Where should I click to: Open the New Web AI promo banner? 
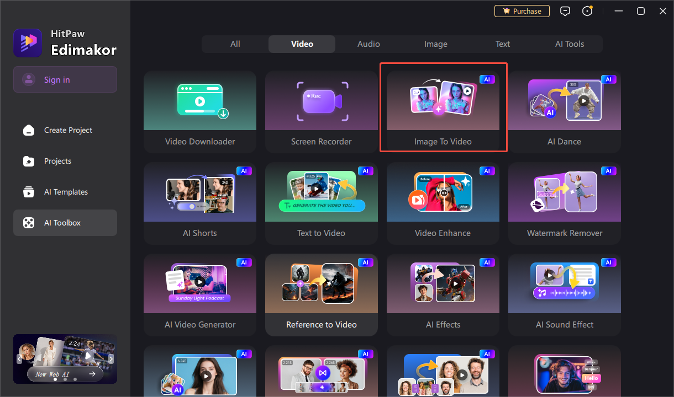65,358
